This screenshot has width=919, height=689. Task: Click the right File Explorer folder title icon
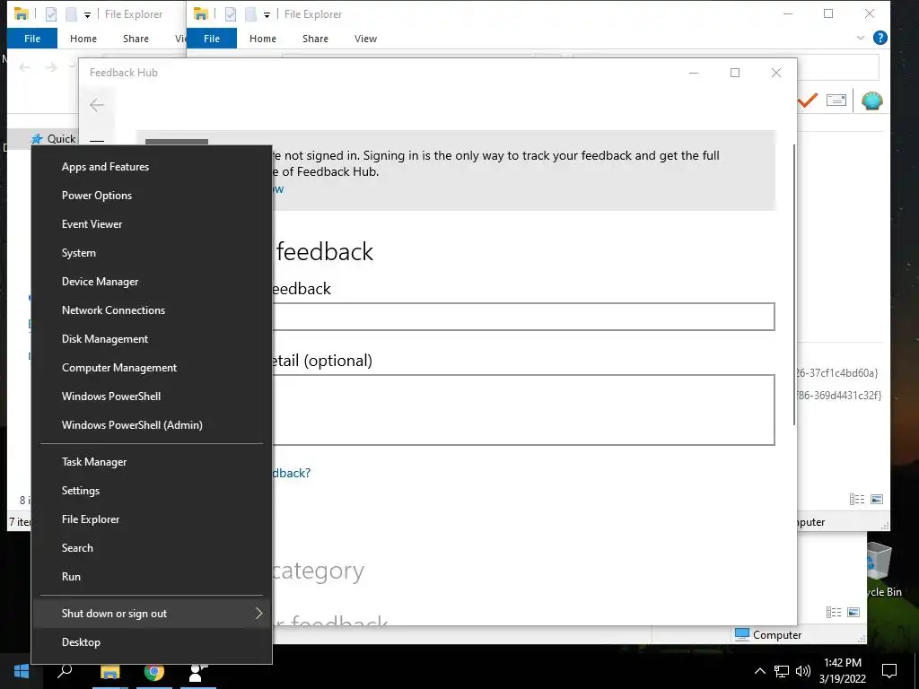point(200,14)
